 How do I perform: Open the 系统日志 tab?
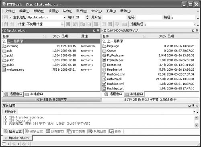click(x=97, y=131)
